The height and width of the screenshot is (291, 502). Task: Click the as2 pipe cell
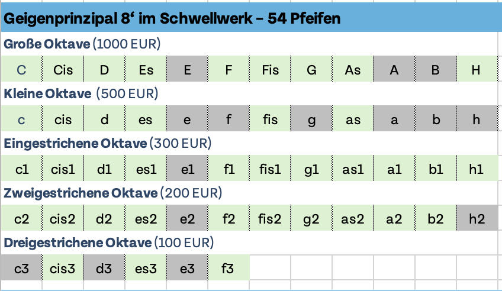point(353,219)
